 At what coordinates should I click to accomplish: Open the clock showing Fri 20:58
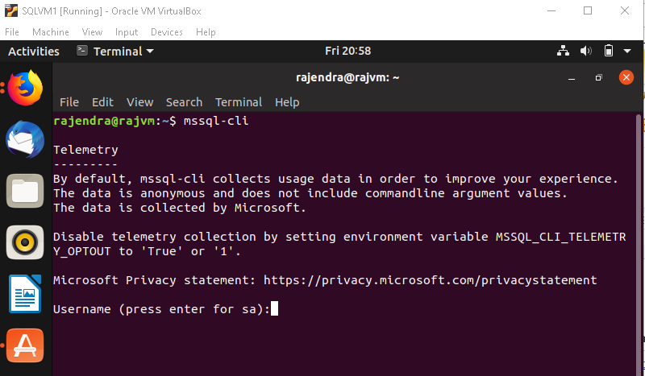coord(347,51)
